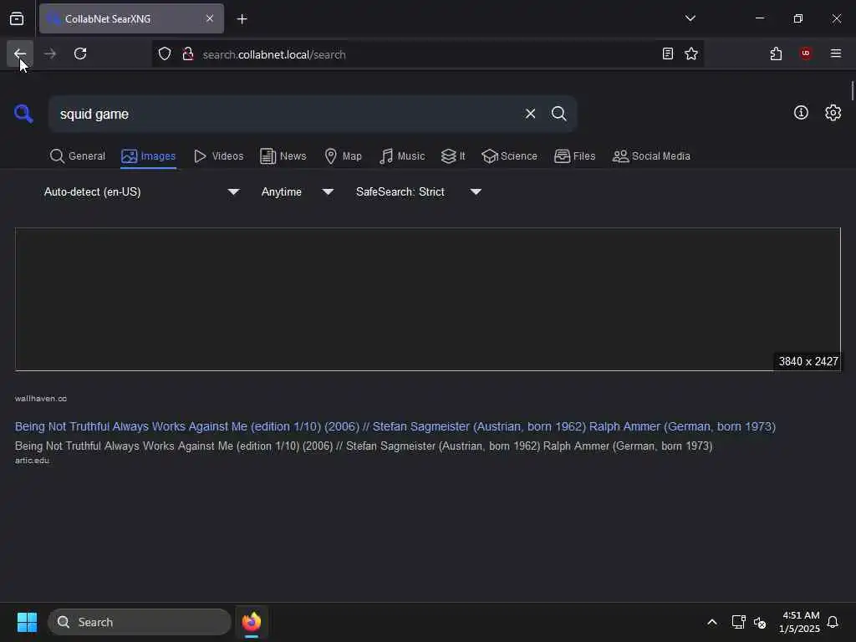Open the Anytime time range dropdown
The height and width of the screenshot is (642, 856).
pyautogui.click(x=297, y=191)
